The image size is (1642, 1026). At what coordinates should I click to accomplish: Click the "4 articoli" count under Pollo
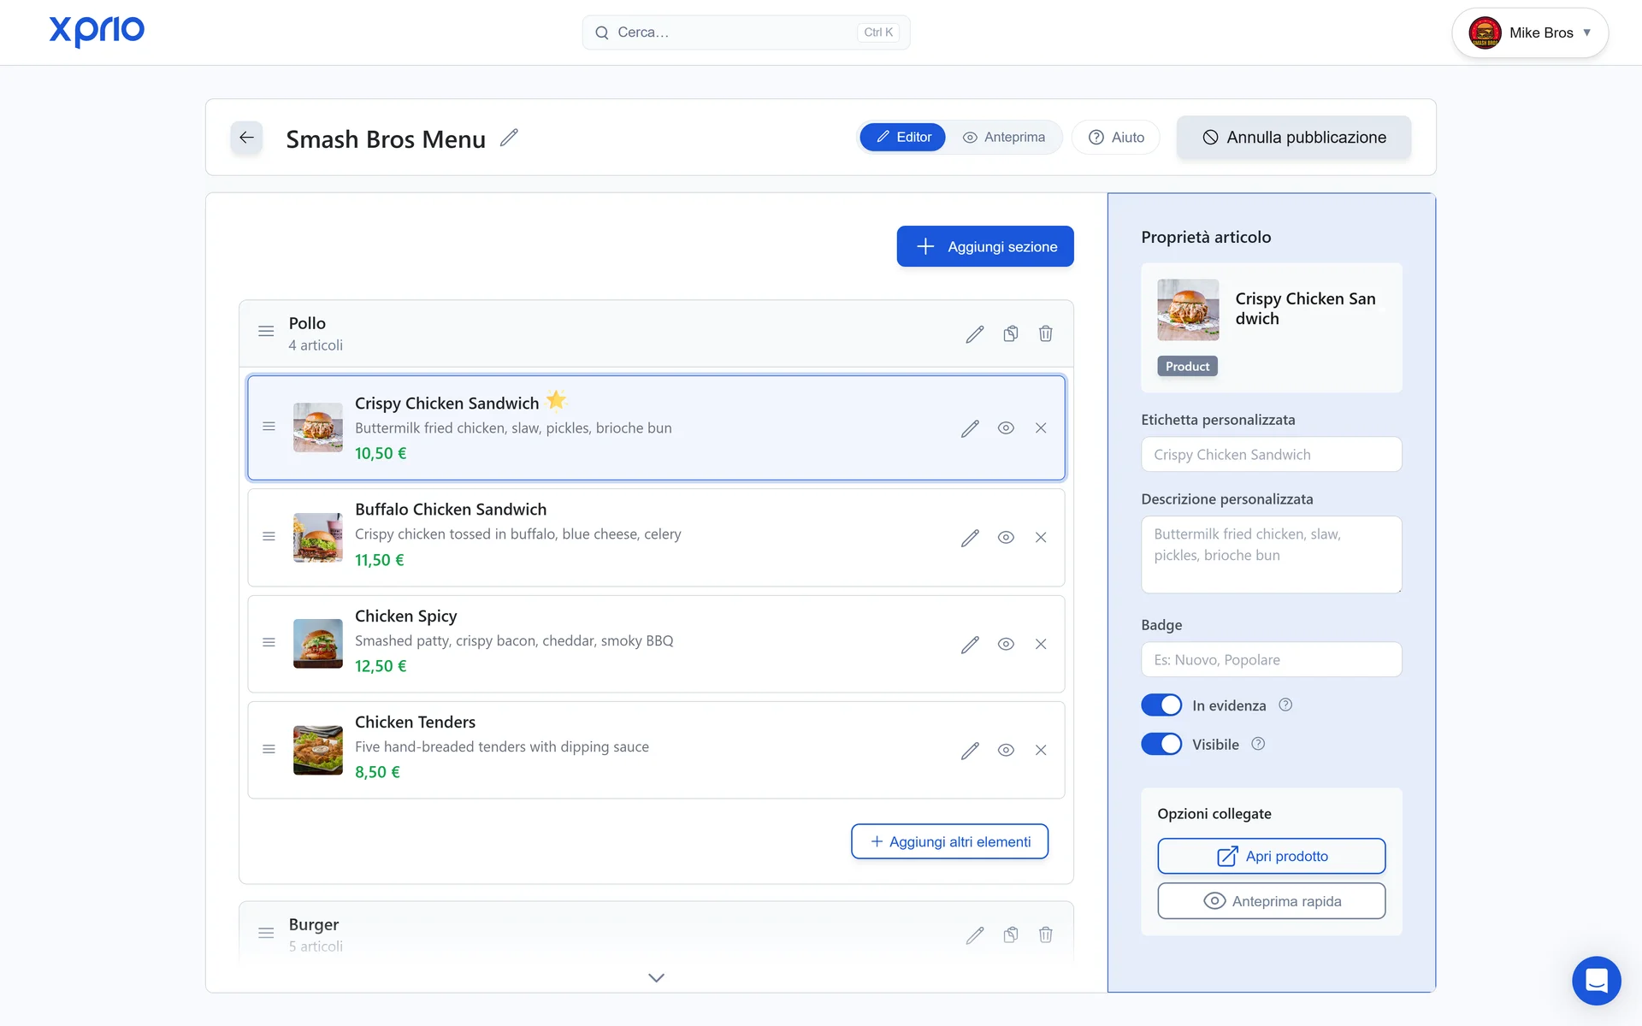coord(316,345)
